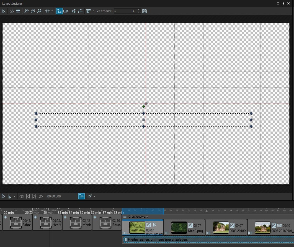Click the save disk icon beside Zeitmarke

click(144, 11)
